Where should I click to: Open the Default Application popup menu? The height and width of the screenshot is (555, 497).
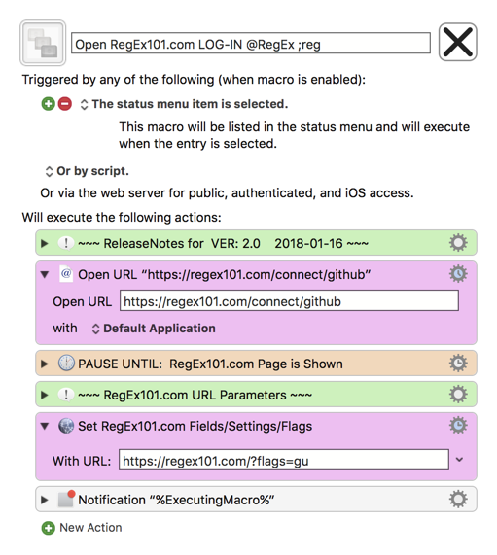point(154,329)
